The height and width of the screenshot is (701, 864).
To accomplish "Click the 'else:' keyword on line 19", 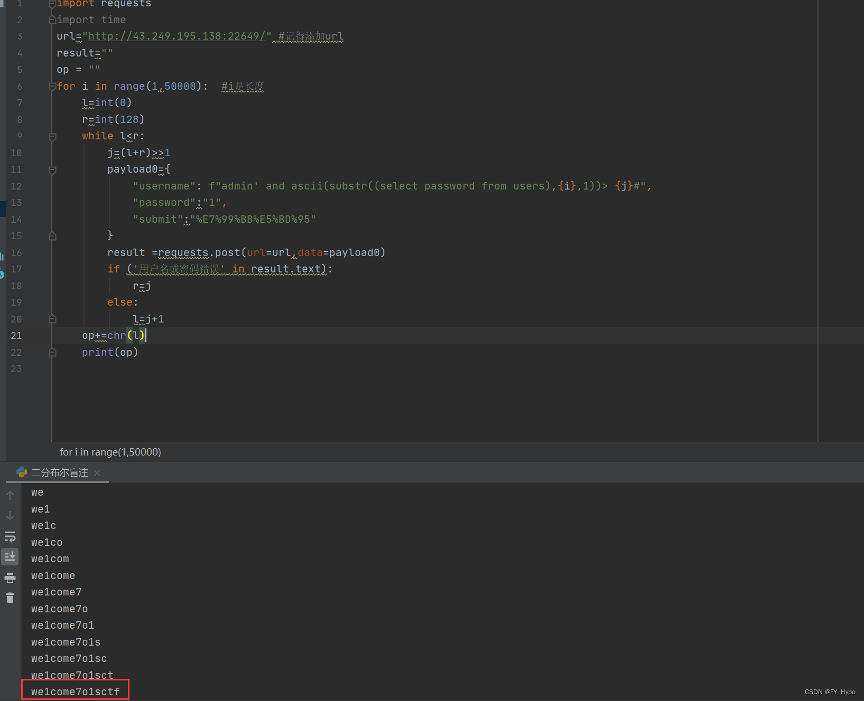I will pos(123,302).
